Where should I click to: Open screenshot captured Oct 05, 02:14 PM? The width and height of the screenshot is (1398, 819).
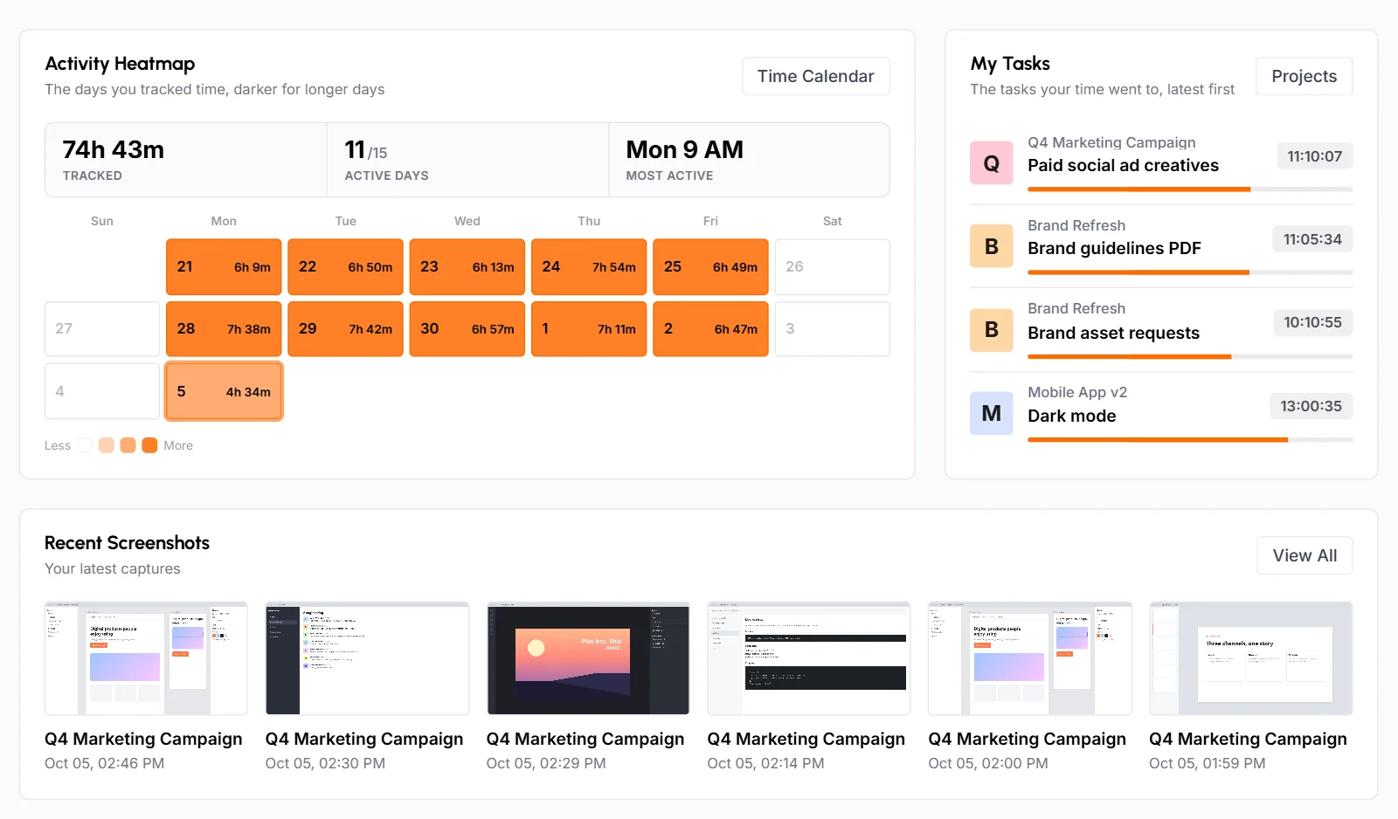[x=809, y=658]
